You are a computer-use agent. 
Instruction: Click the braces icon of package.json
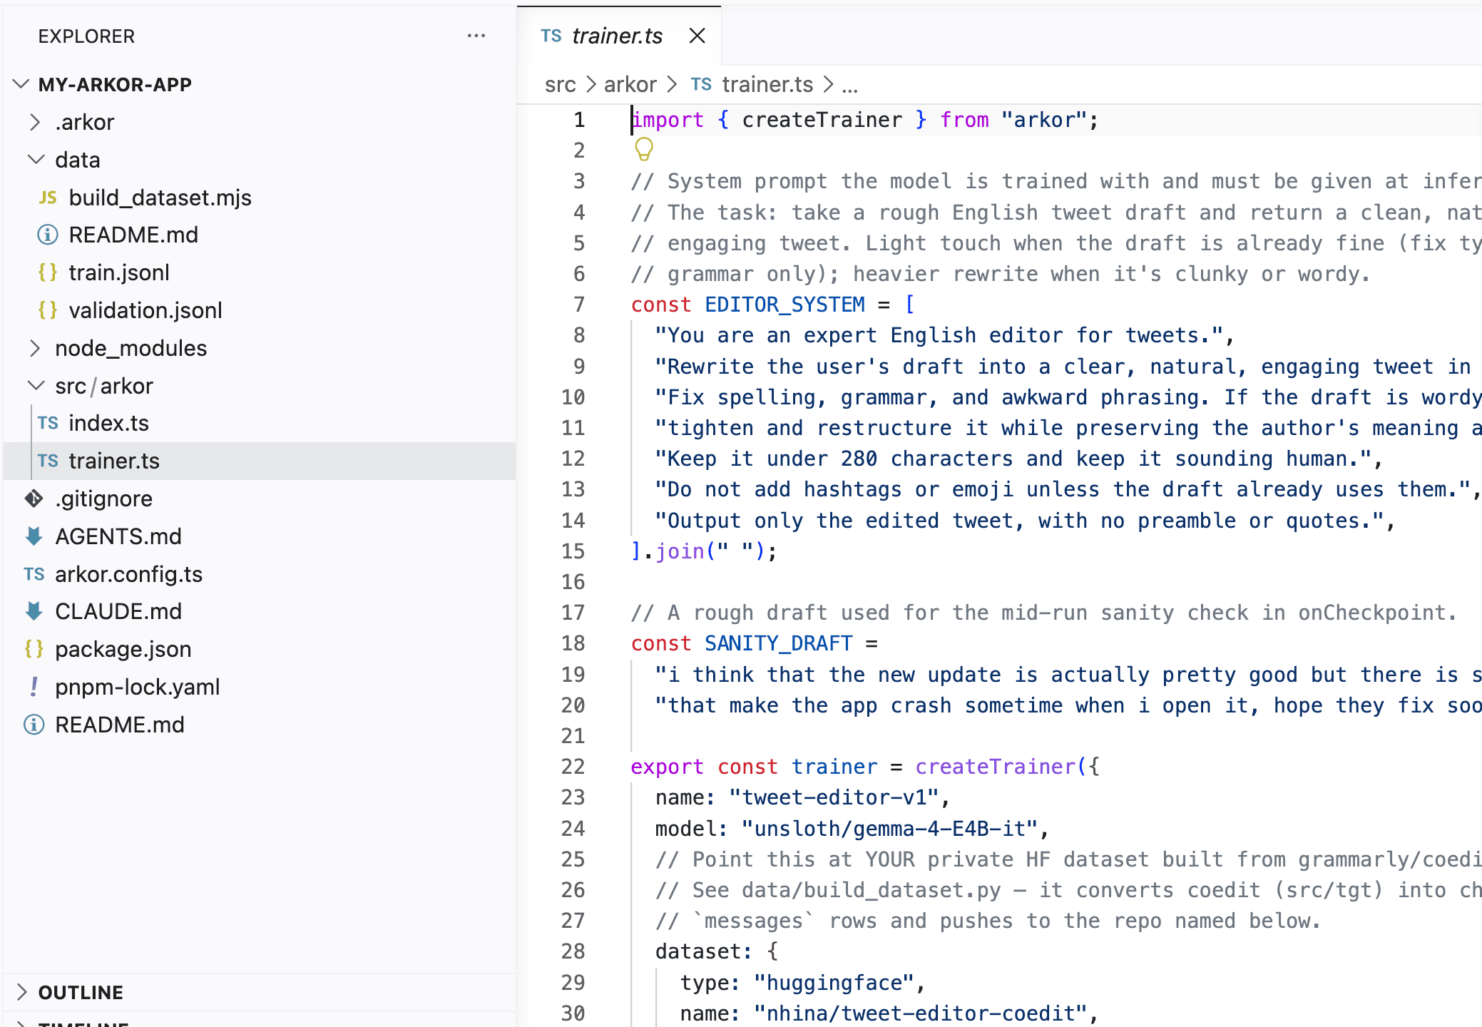pos(34,649)
